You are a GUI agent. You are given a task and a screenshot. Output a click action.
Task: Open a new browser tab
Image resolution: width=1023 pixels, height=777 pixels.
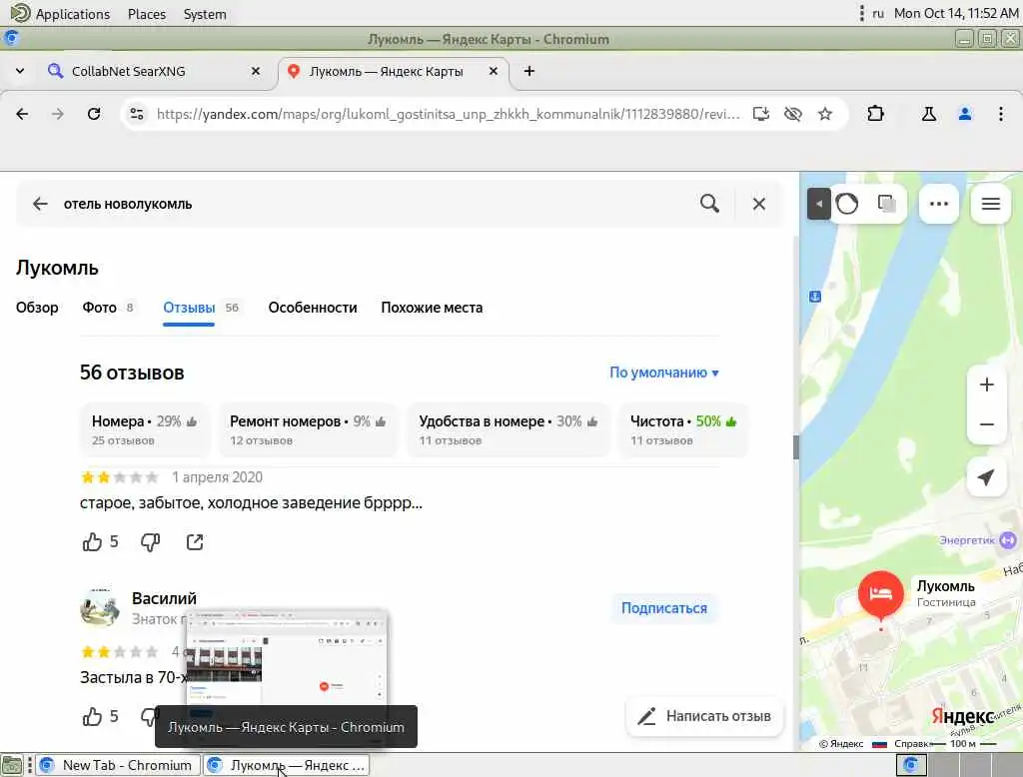pos(529,71)
